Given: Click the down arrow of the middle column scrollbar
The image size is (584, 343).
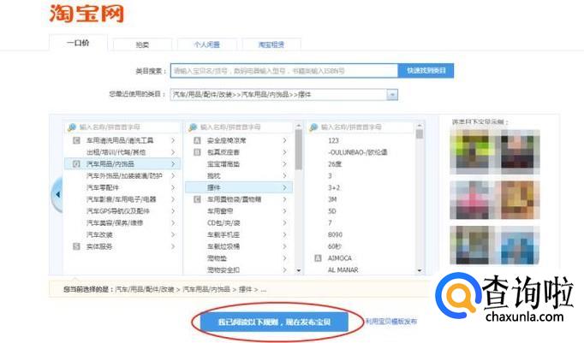Looking at the screenshot, I should 298,270.
